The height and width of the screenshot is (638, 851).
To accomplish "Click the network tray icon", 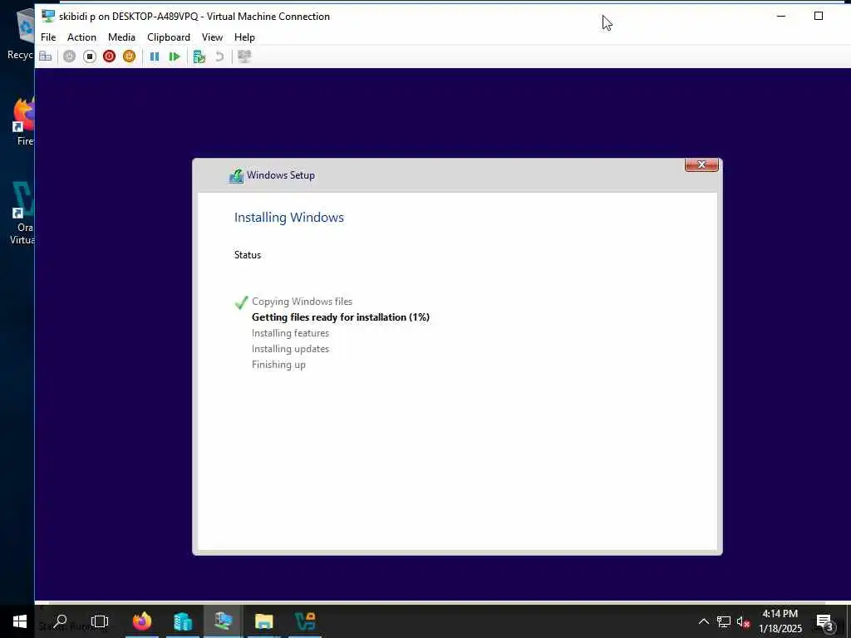I will pyautogui.click(x=724, y=621).
